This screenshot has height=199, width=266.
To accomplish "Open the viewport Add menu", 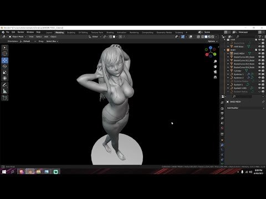I will [x=46, y=37].
